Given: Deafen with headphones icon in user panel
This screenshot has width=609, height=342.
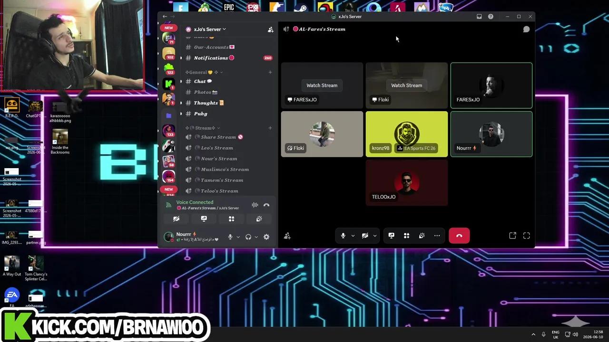Looking at the screenshot, I should pyautogui.click(x=248, y=237).
